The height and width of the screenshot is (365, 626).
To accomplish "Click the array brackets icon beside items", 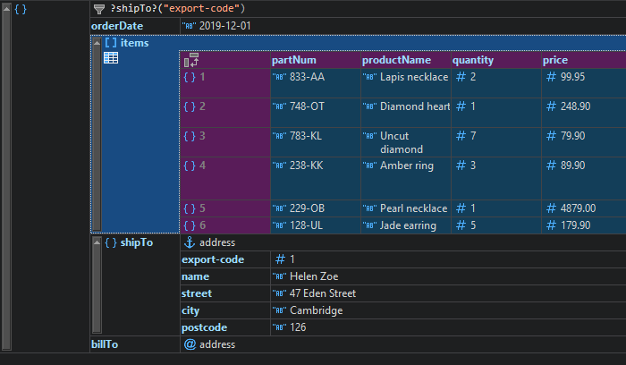I will pos(110,43).
